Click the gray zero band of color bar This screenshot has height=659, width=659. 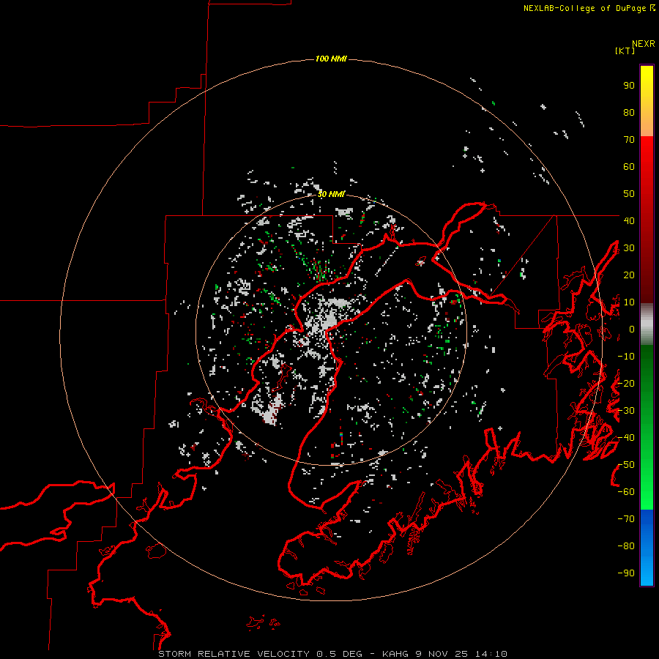(647, 324)
